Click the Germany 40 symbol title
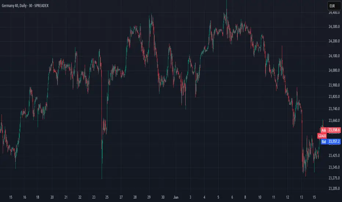 [25, 6]
